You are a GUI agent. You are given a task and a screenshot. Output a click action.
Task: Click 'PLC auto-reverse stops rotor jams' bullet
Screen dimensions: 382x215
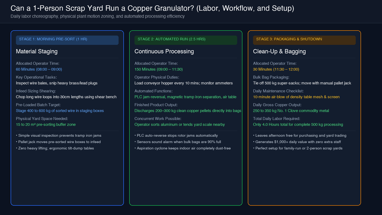[176, 135]
